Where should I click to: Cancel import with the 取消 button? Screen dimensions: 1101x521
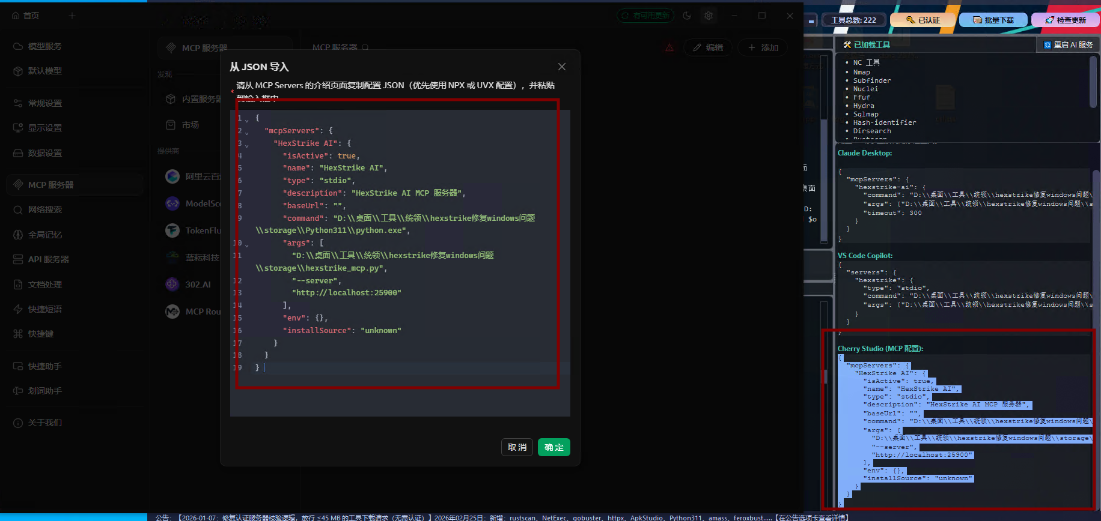click(x=517, y=447)
